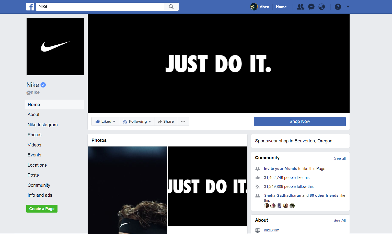The height and width of the screenshot is (234, 392).
Task: Click Sneha Gadhadharan's name link
Action: tap(283, 195)
